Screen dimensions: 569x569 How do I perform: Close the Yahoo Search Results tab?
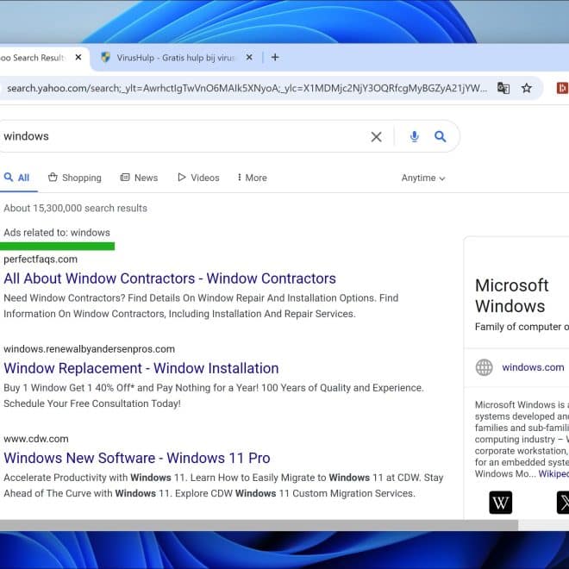coord(78,58)
